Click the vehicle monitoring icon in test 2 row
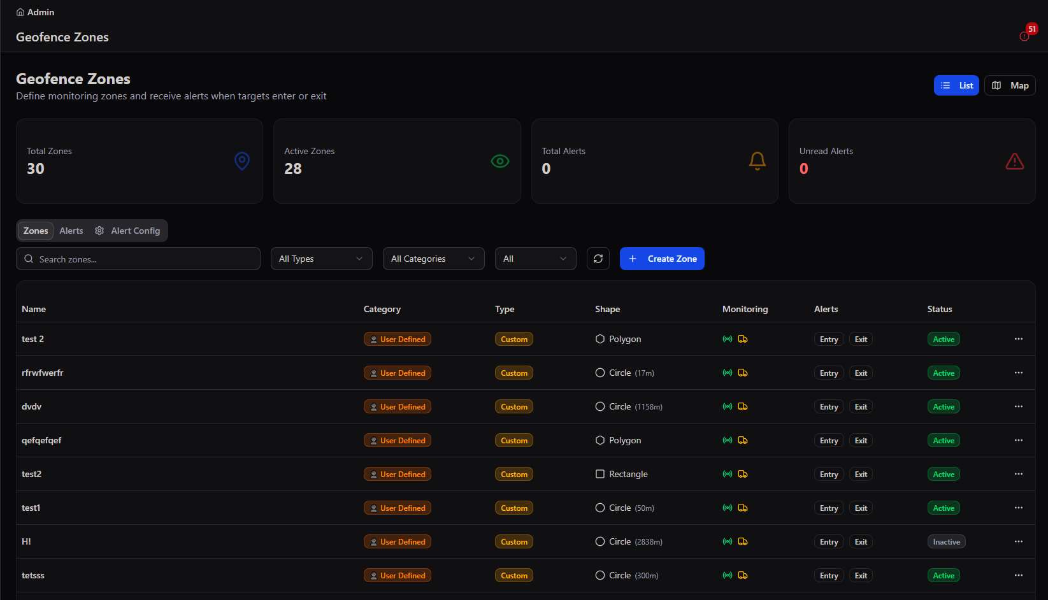This screenshot has width=1048, height=600. pyautogui.click(x=743, y=339)
